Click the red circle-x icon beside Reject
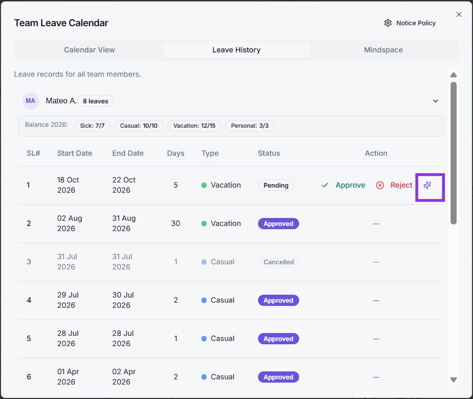 [x=380, y=185]
